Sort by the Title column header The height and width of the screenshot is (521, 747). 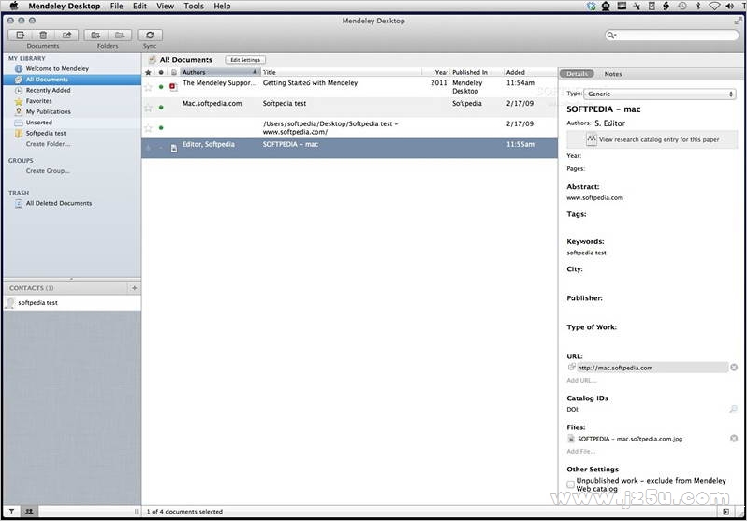(x=341, y=72)
